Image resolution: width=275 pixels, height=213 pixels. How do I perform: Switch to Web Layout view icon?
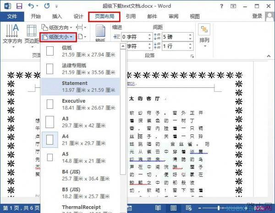click(x=188, y=208)
